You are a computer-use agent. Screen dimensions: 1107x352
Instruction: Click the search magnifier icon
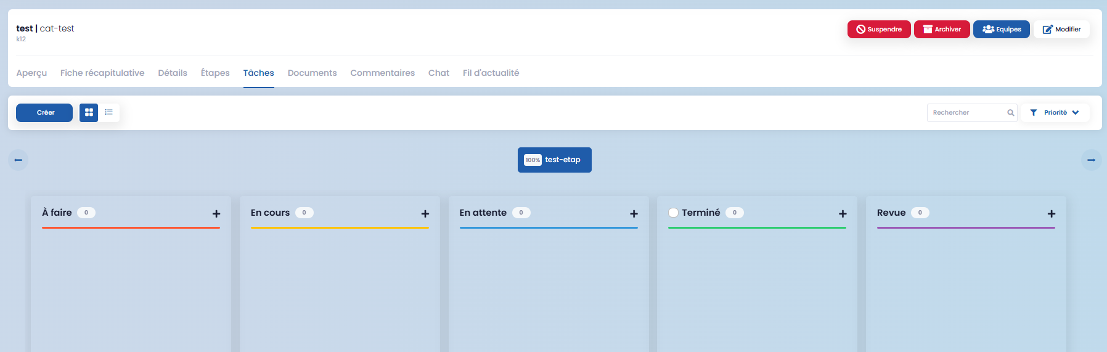tap(1011, 113)
